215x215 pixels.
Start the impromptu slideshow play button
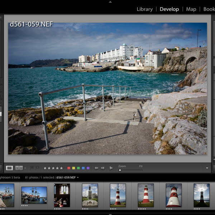(x=111, y=168)
